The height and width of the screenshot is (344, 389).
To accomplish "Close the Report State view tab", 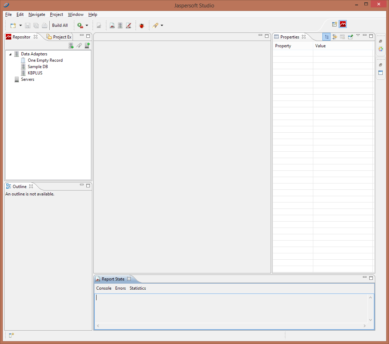I will 129,279.
